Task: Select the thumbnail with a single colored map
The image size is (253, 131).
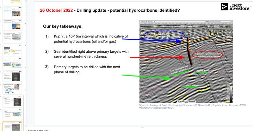Action: coord(12,38)
